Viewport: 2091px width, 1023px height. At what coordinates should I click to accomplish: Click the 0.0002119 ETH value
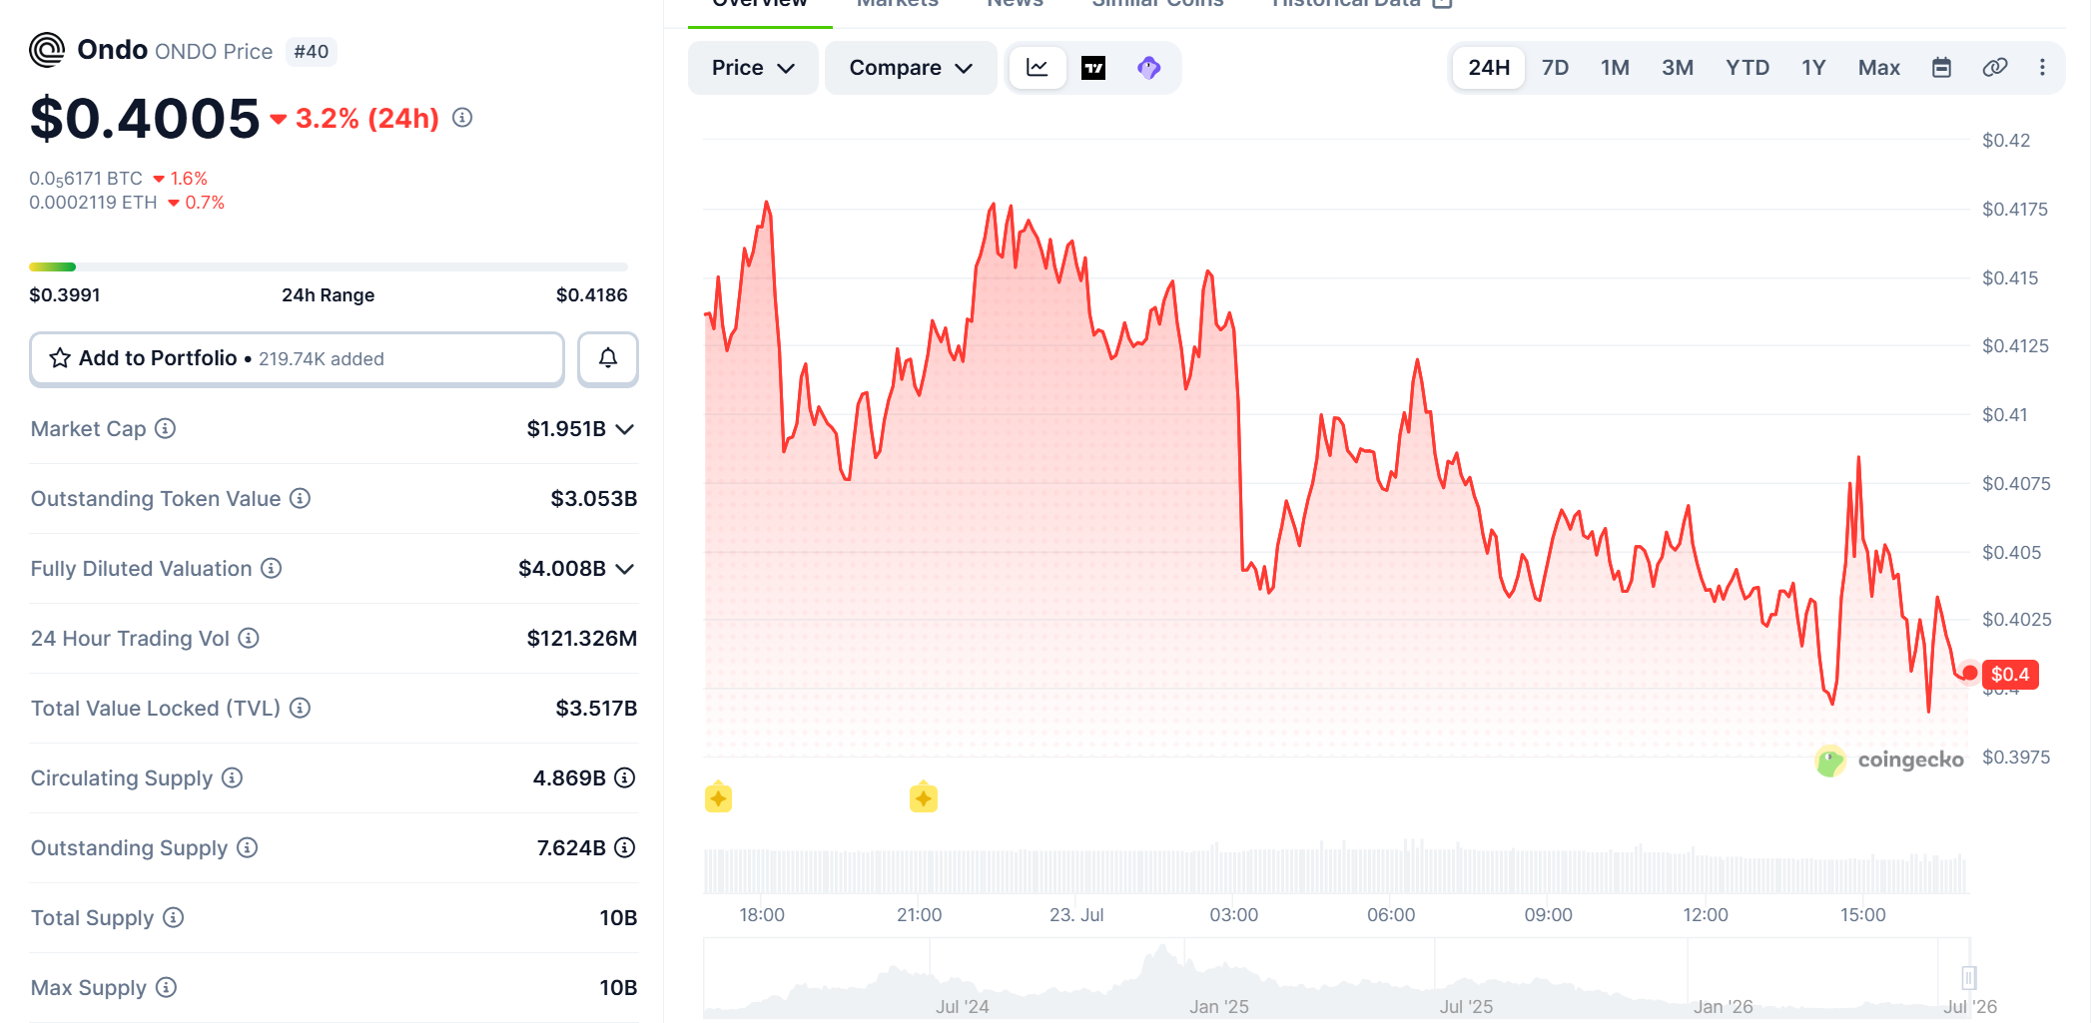click(93, 203)
